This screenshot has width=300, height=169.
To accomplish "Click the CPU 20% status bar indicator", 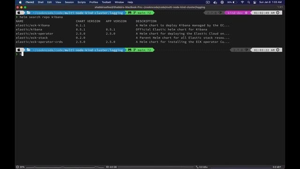I will click(21, 167).
